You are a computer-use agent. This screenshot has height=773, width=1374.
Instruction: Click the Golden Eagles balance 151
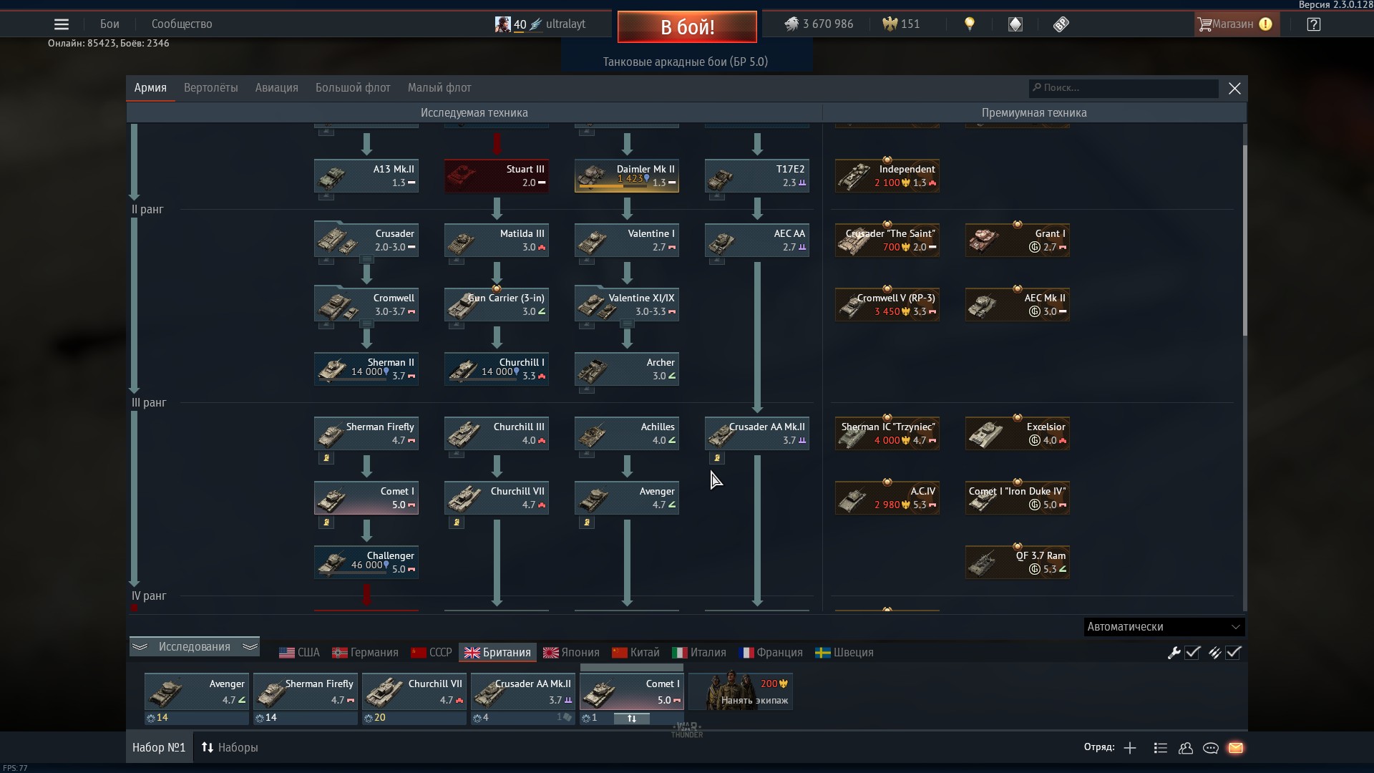tap(901, 24)
